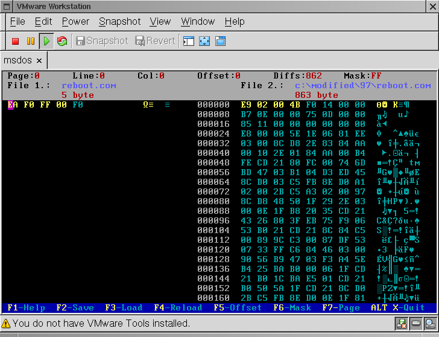Viewport: 439px width, 337px height.
Task: Click "You do not have VMware Tools installed." message
Action: click(x=101, y=324)
